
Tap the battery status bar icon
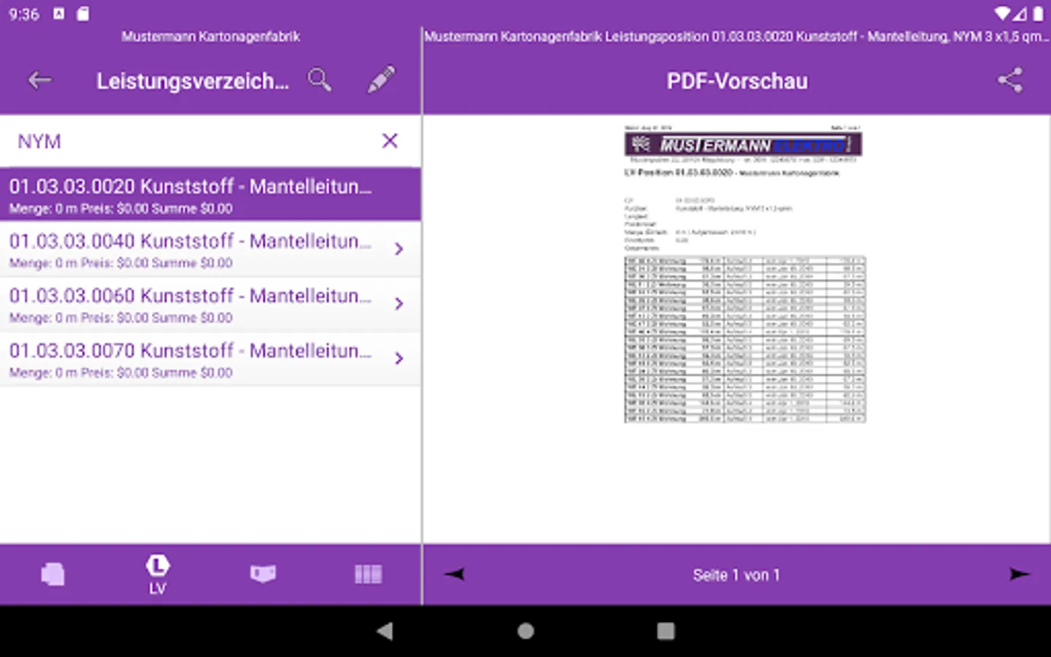point(1038,14)
